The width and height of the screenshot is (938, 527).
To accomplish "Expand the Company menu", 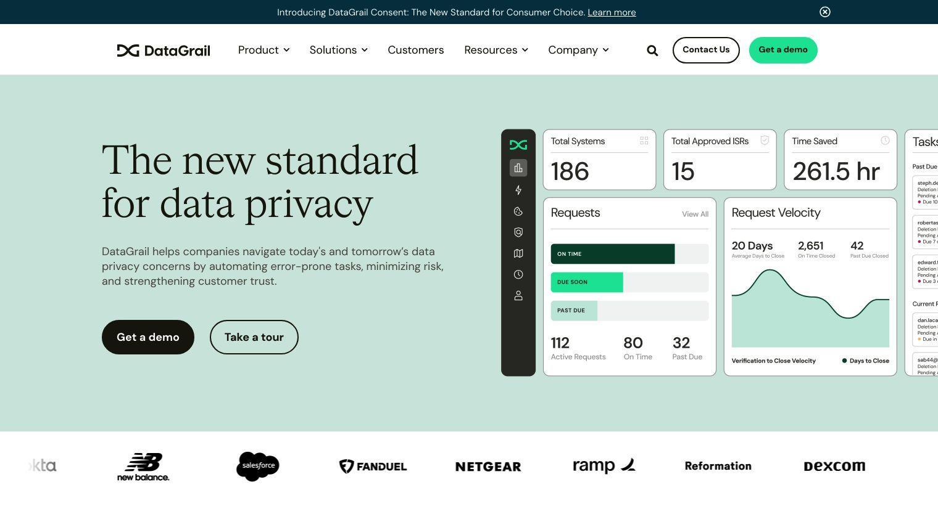I will [578, 50].
